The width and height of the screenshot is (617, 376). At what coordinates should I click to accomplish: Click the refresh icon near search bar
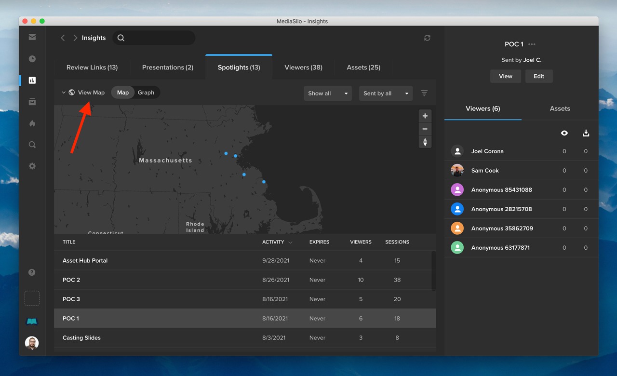coord(427,38)
